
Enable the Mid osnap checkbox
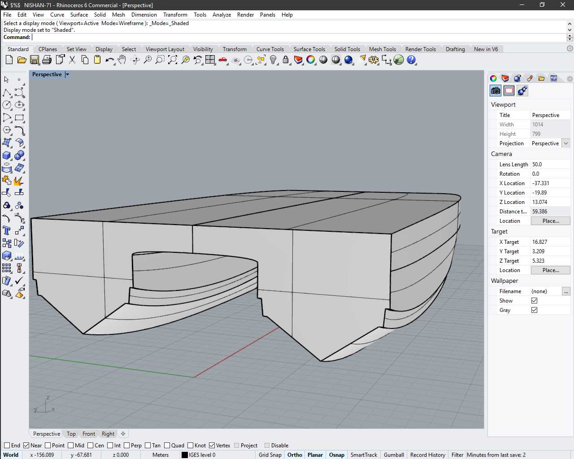pyautogui.click(x=71, y=445)
